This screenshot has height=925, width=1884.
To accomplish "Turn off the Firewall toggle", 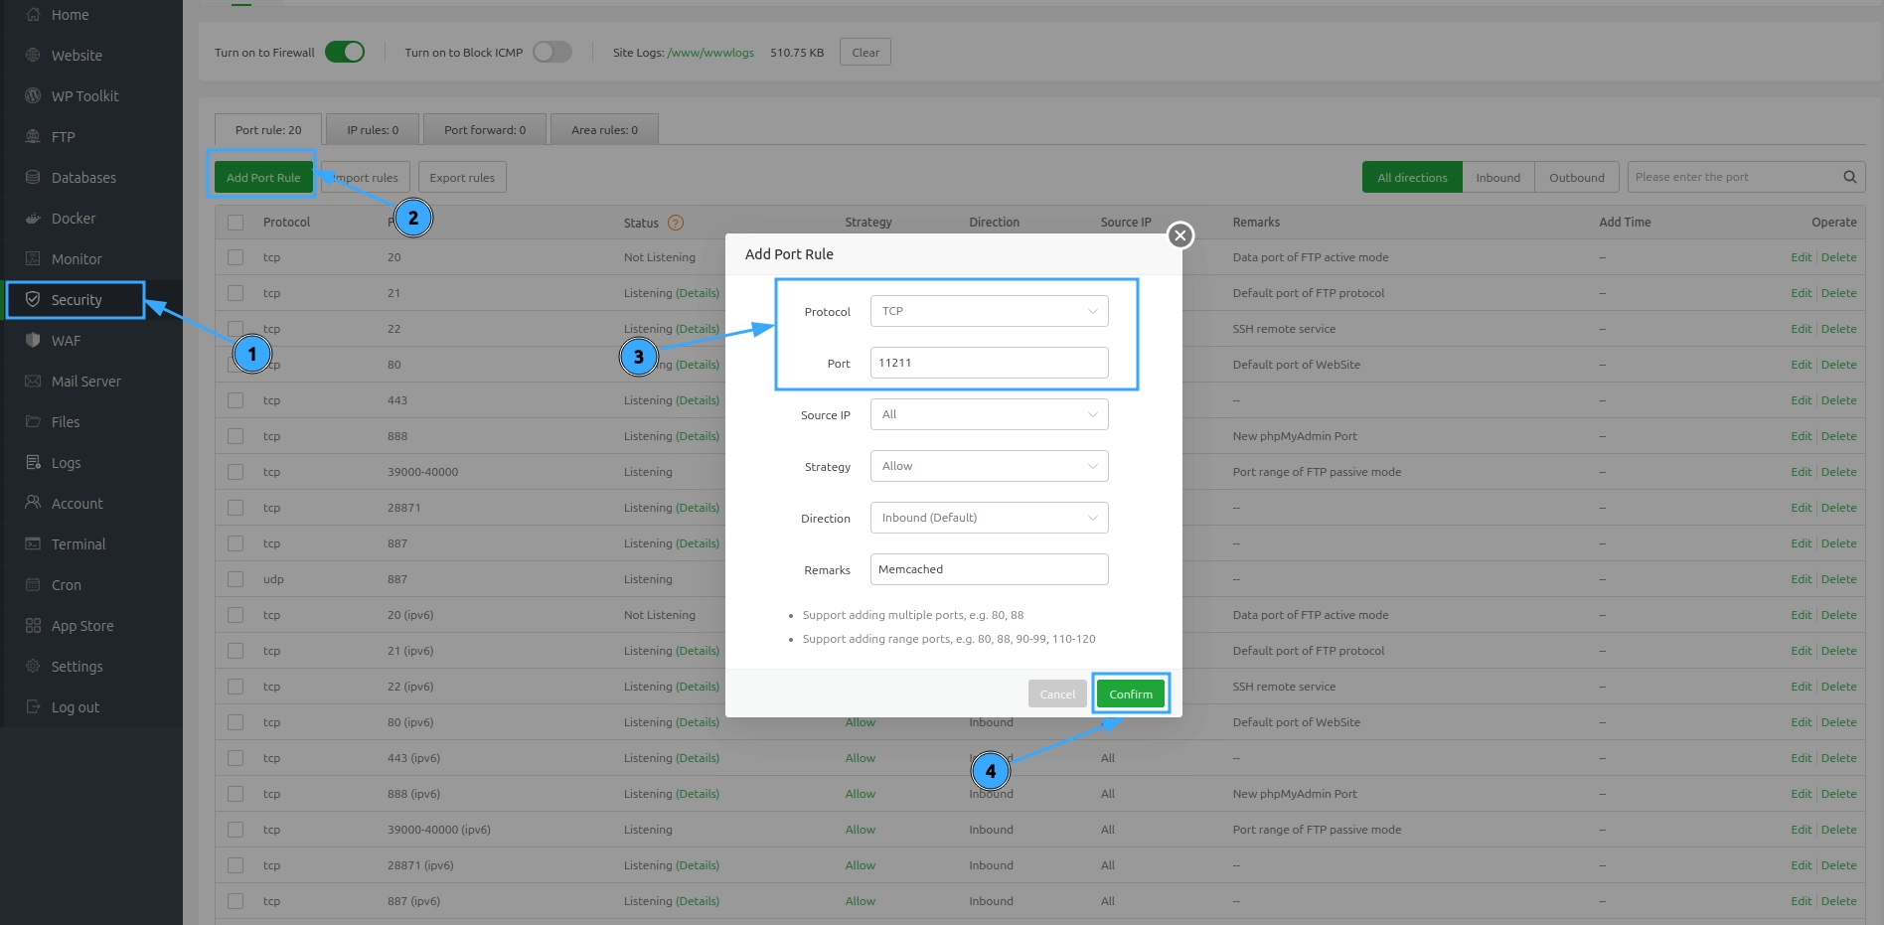I will click(345, 52).
